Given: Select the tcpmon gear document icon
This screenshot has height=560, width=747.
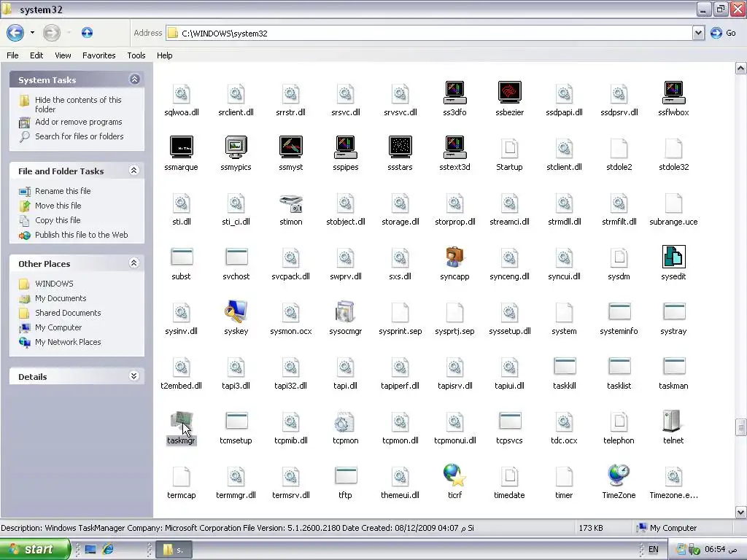Looking at the screenshot, I should pos(344,421).
